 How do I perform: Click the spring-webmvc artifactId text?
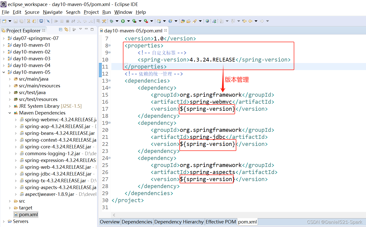[x=211, y=102]
